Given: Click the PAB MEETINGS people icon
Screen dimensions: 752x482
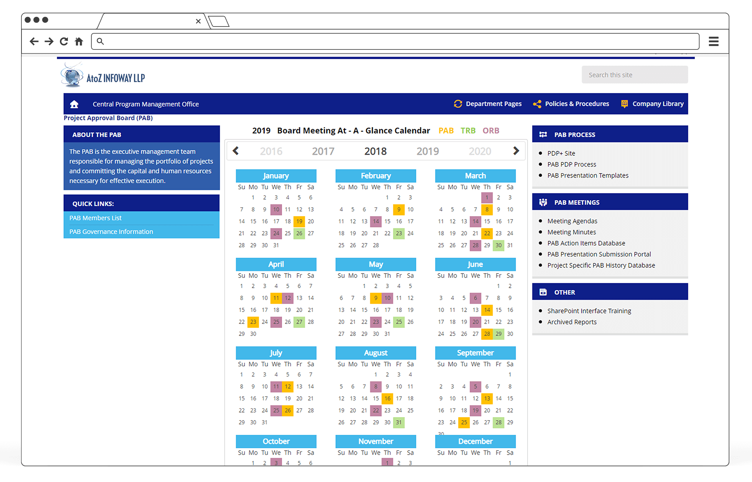Looking at the screenshot, I should (543, 202).
